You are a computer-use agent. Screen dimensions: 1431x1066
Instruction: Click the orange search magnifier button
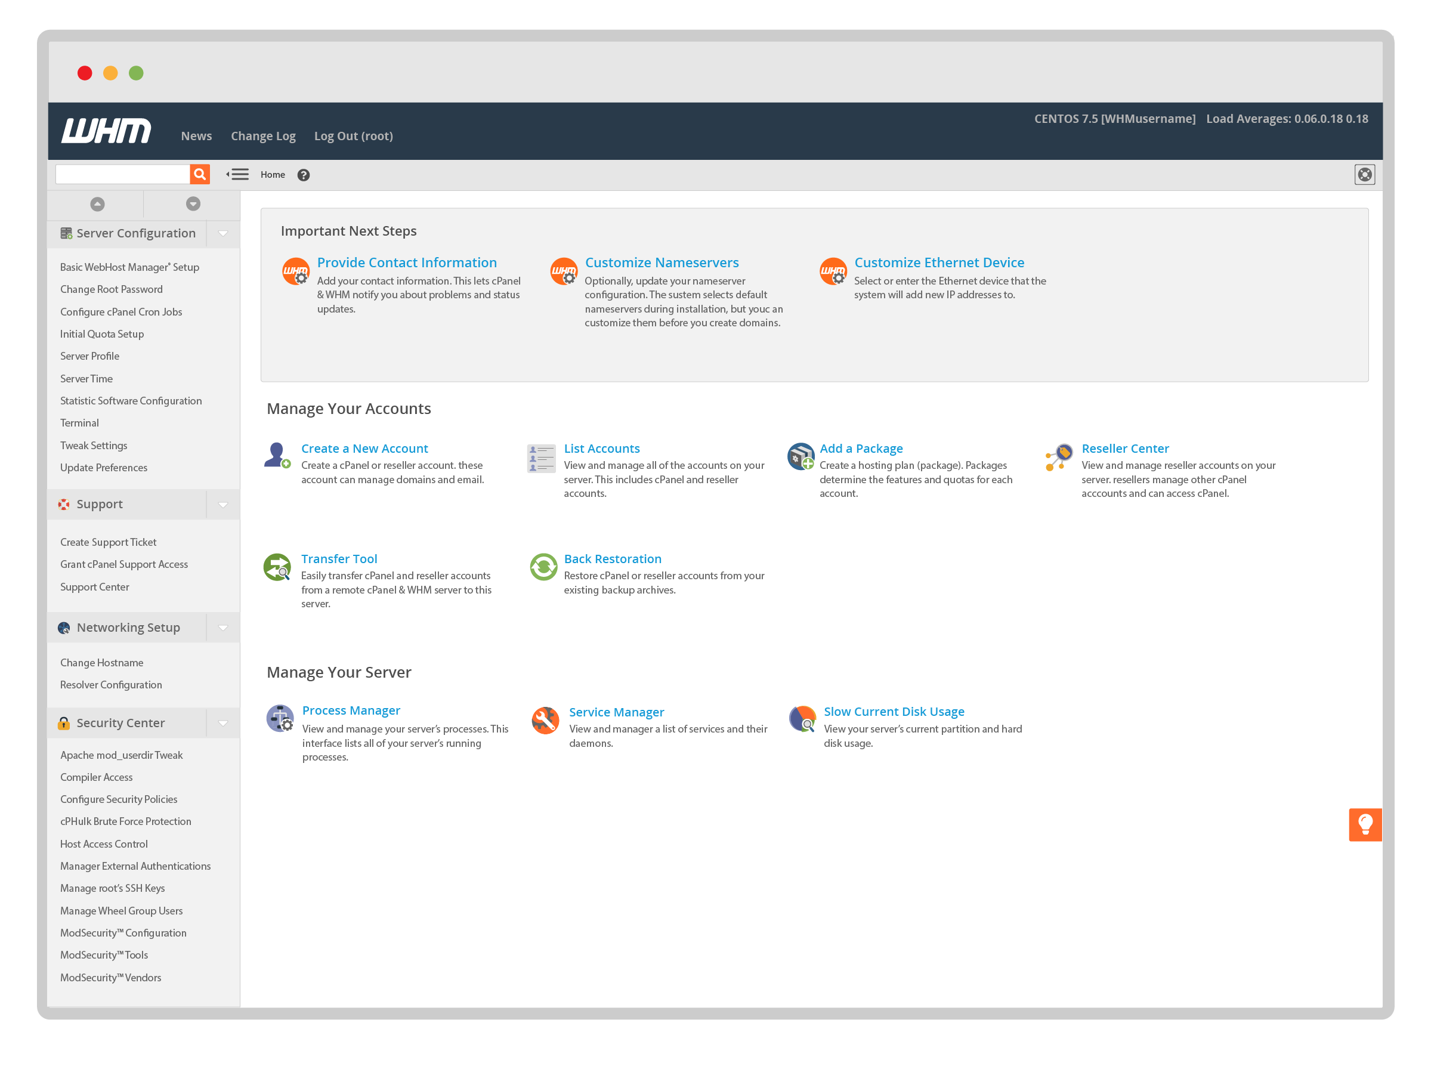click(x=199, y=174)
